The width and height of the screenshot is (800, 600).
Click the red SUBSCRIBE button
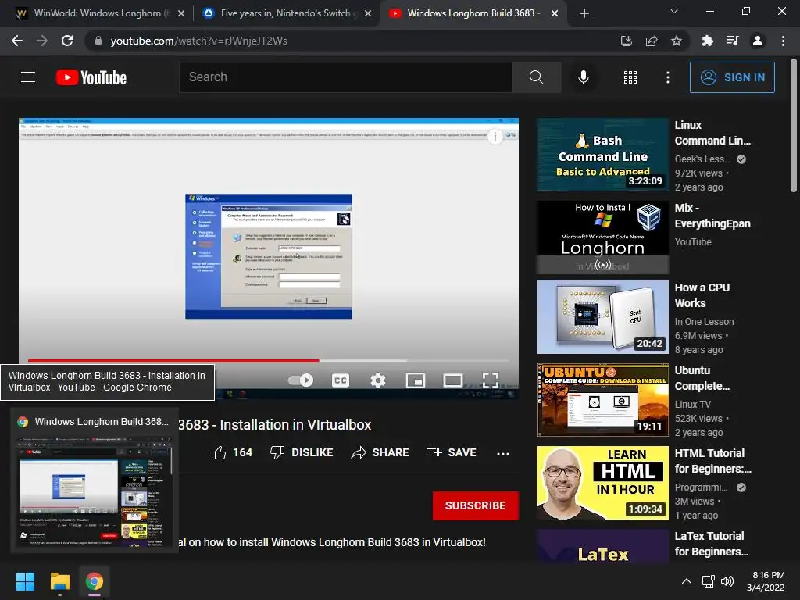(476, 505)
